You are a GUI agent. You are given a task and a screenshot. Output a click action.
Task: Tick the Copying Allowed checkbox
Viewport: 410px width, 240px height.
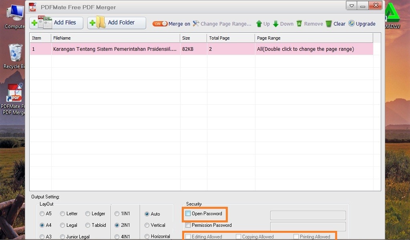[239, 237]
